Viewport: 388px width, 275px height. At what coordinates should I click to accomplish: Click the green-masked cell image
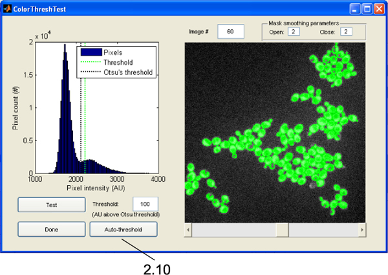click(270, 131)
